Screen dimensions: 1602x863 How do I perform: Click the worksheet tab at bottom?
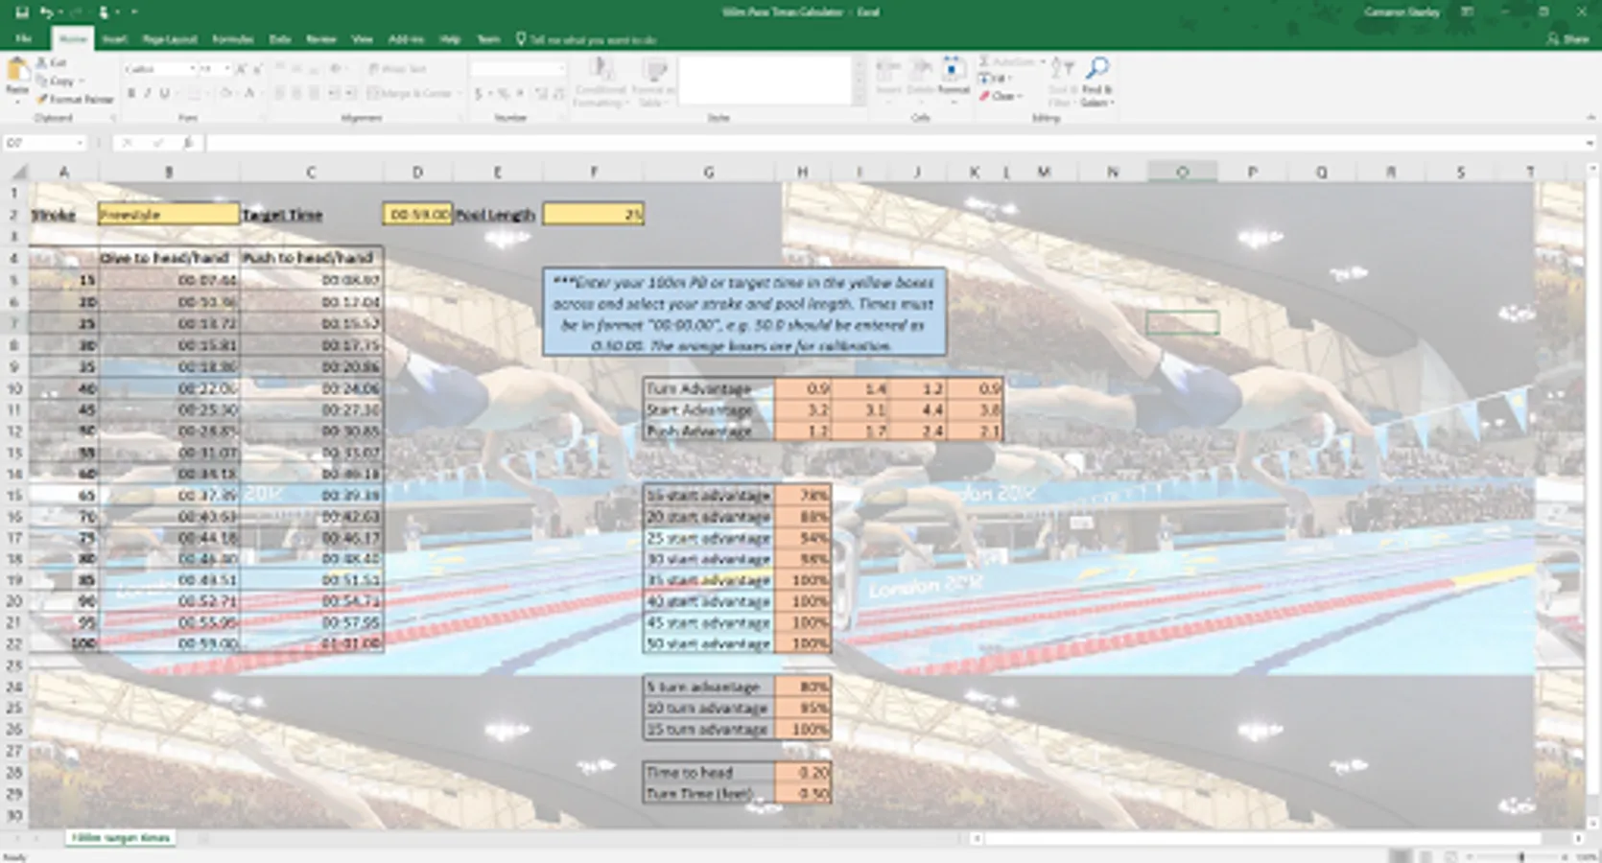[x=121, y=838]
